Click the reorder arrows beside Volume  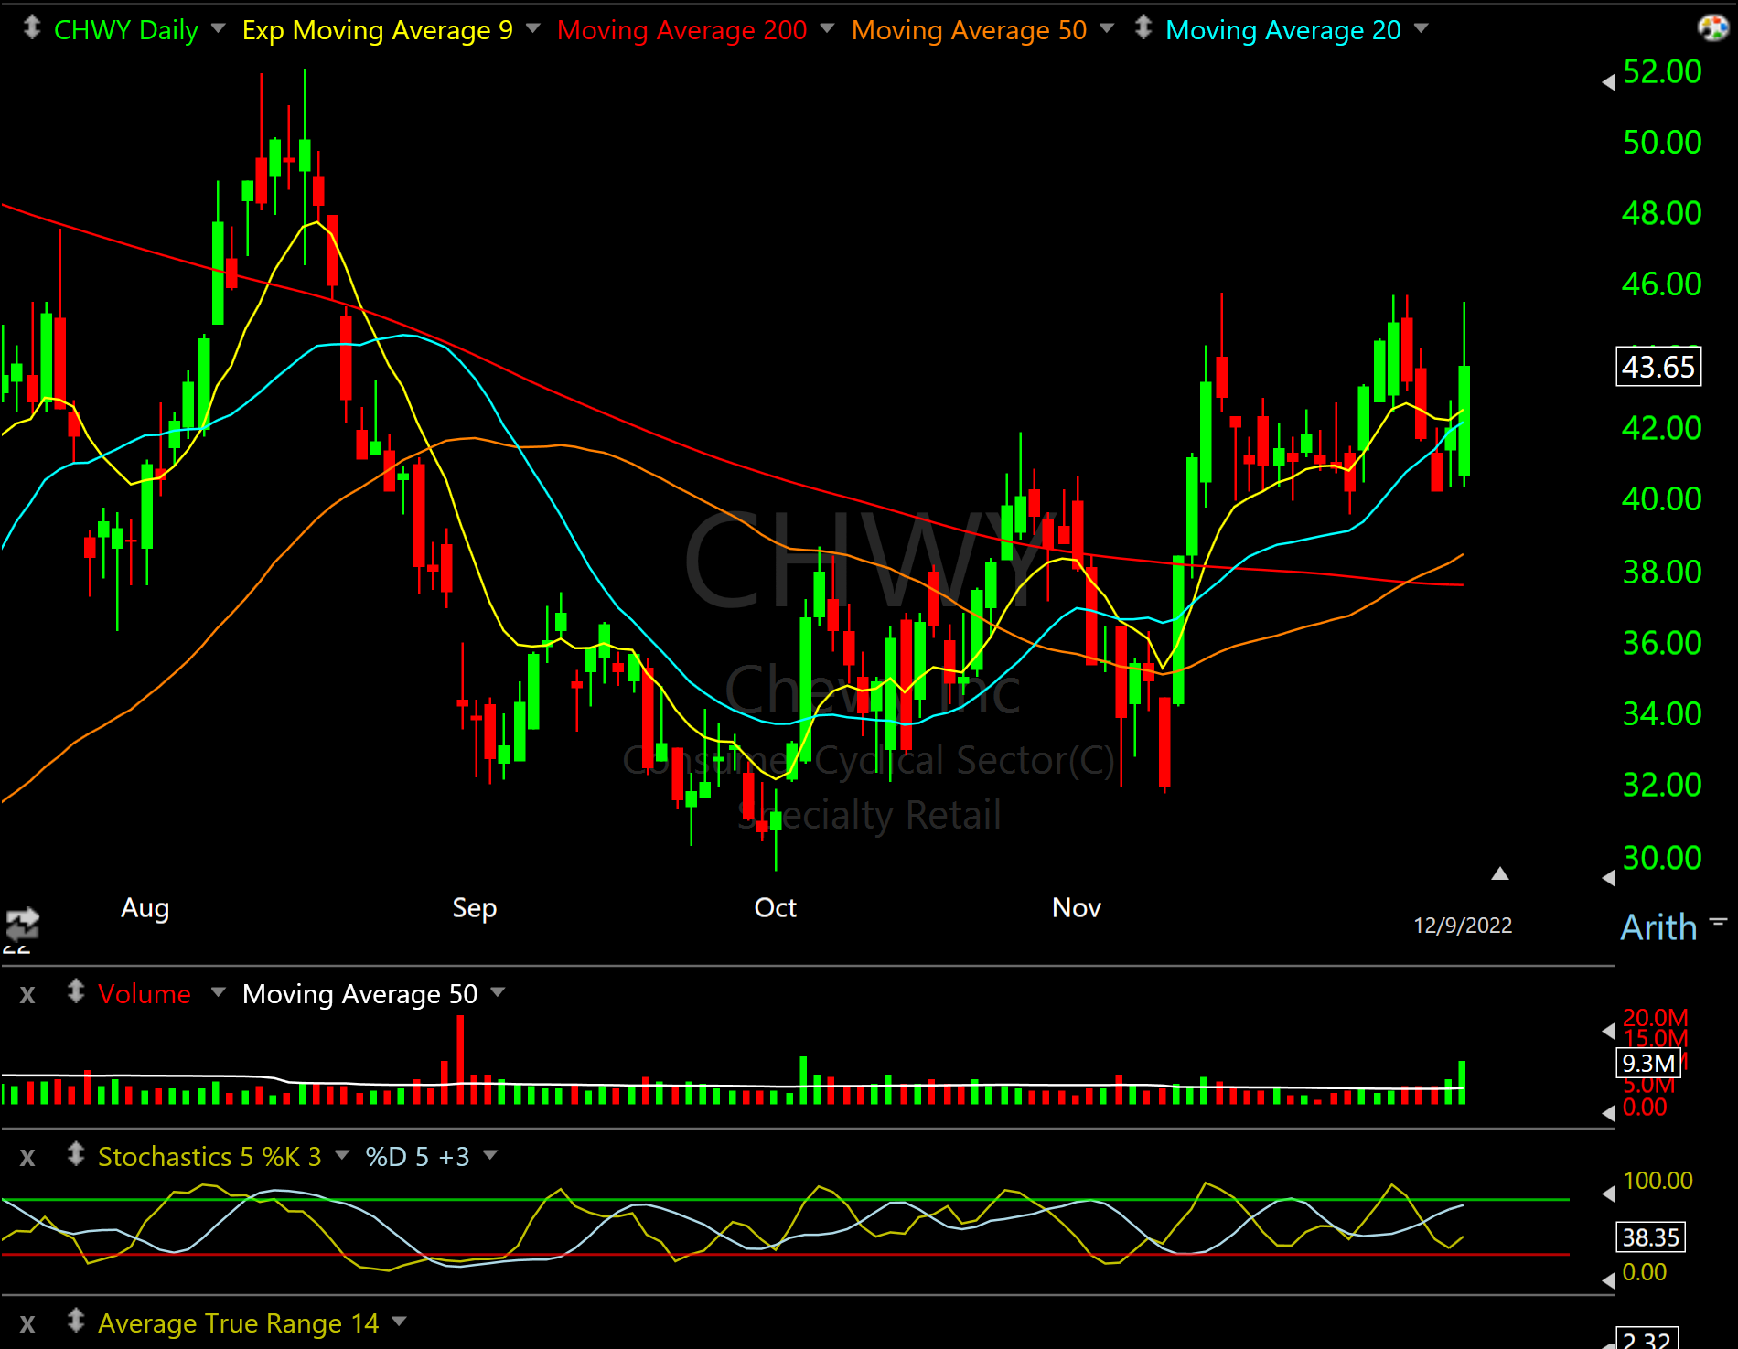pyautogui.click(x=76, y=991)
